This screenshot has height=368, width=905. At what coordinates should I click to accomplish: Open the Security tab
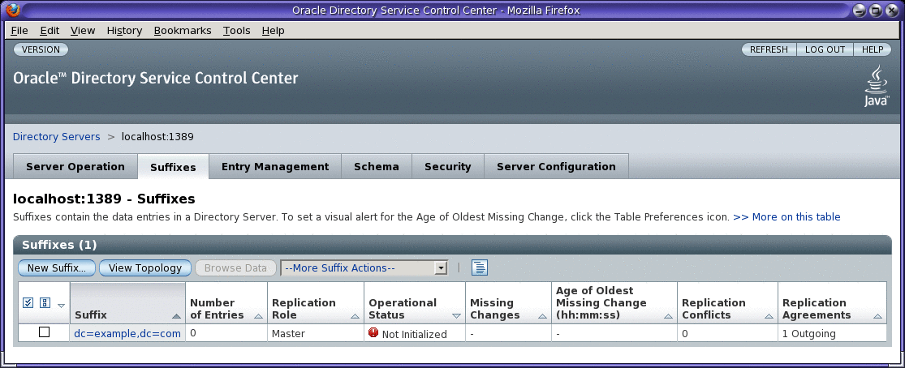448,167
